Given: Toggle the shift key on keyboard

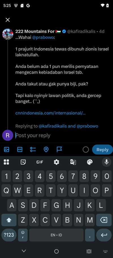Looking at the screenshot, I should [9, 220].
